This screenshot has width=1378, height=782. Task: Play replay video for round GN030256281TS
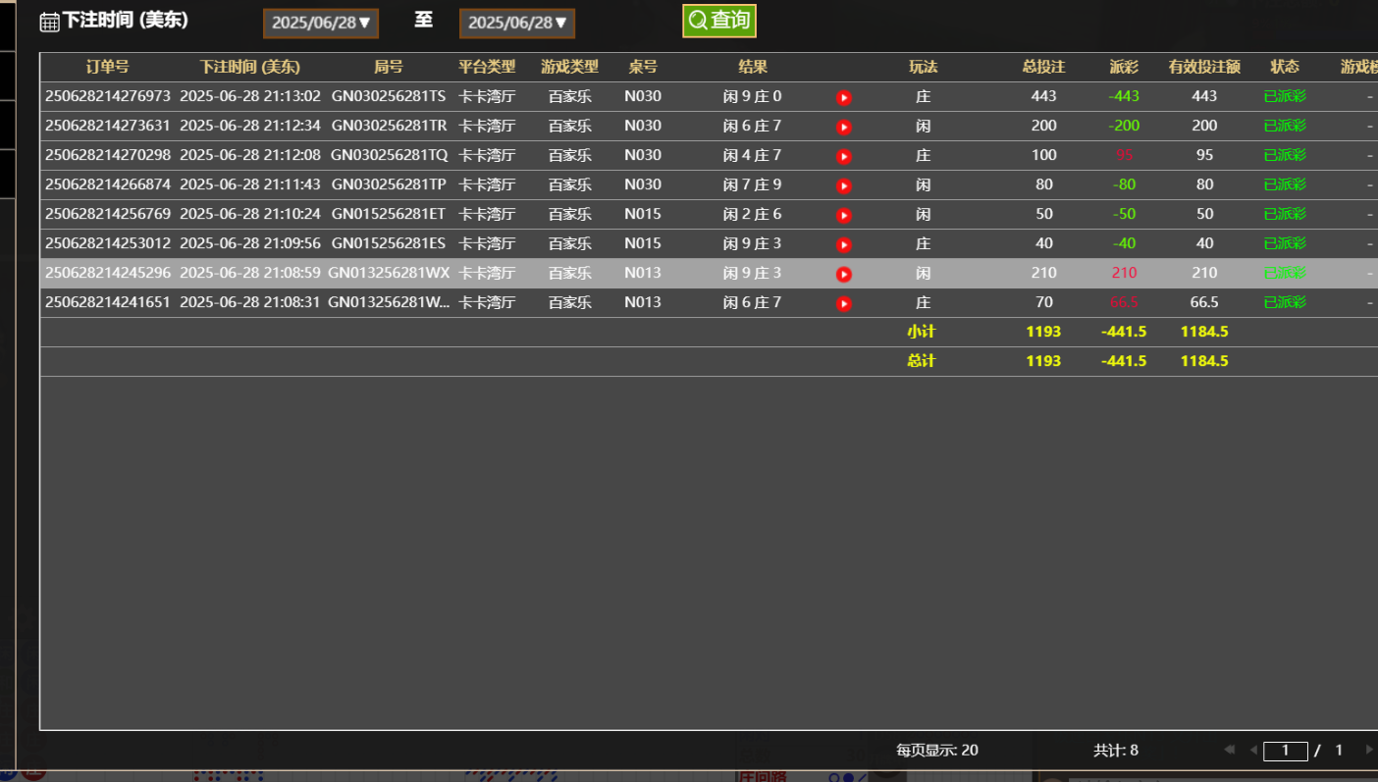click(843, 97)
